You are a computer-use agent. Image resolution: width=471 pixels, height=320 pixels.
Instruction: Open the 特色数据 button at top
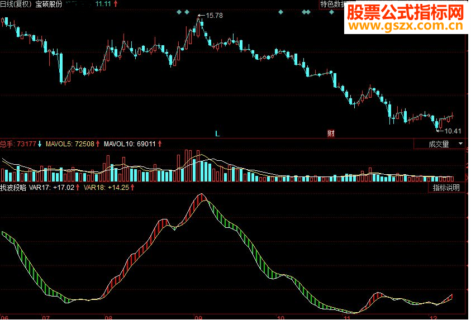[332, 4]
